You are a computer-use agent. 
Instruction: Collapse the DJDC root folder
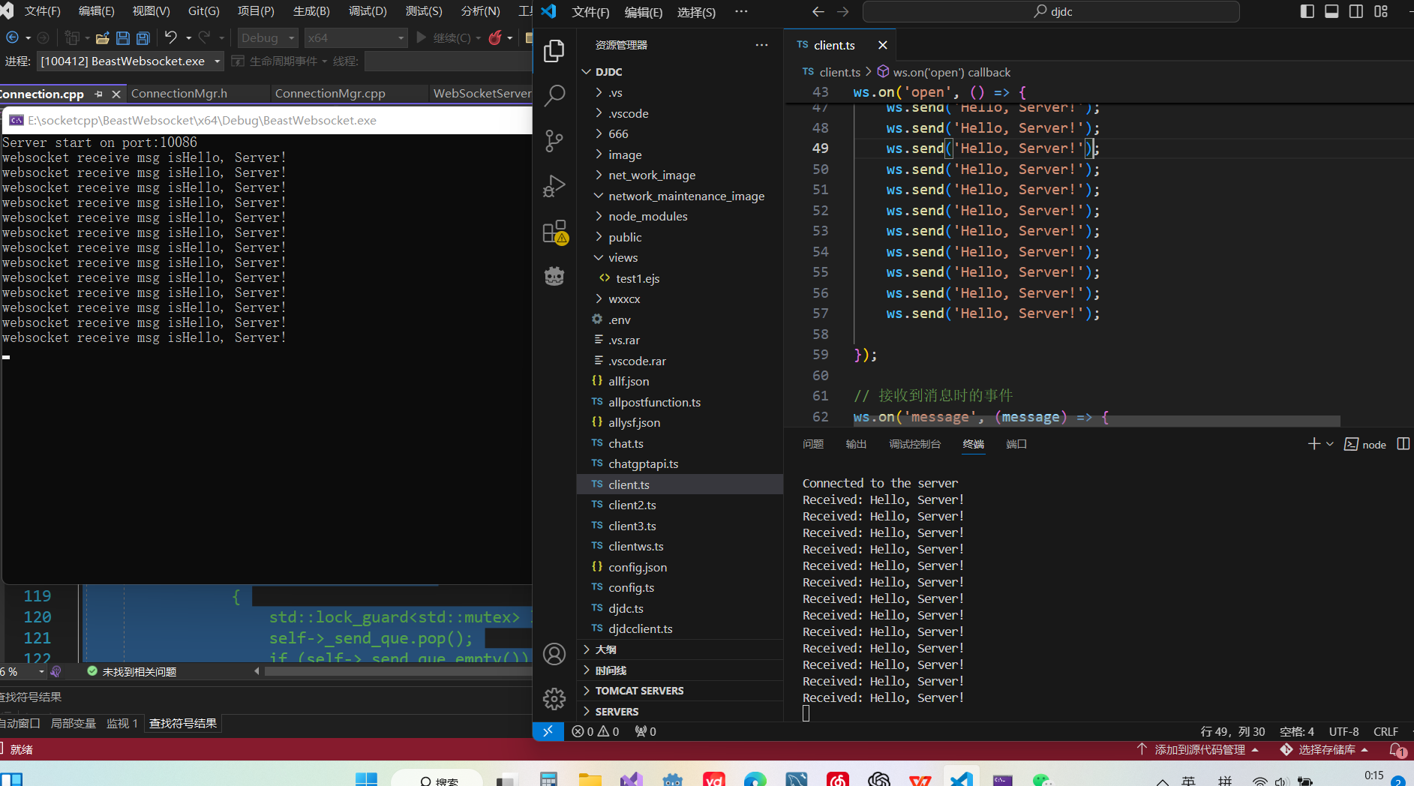[587, 72]
